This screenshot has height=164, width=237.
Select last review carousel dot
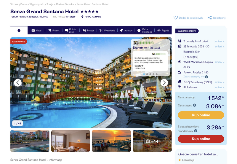(157, 74)
